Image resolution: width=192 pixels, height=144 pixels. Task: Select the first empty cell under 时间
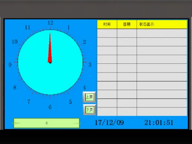tap(107, 33)
